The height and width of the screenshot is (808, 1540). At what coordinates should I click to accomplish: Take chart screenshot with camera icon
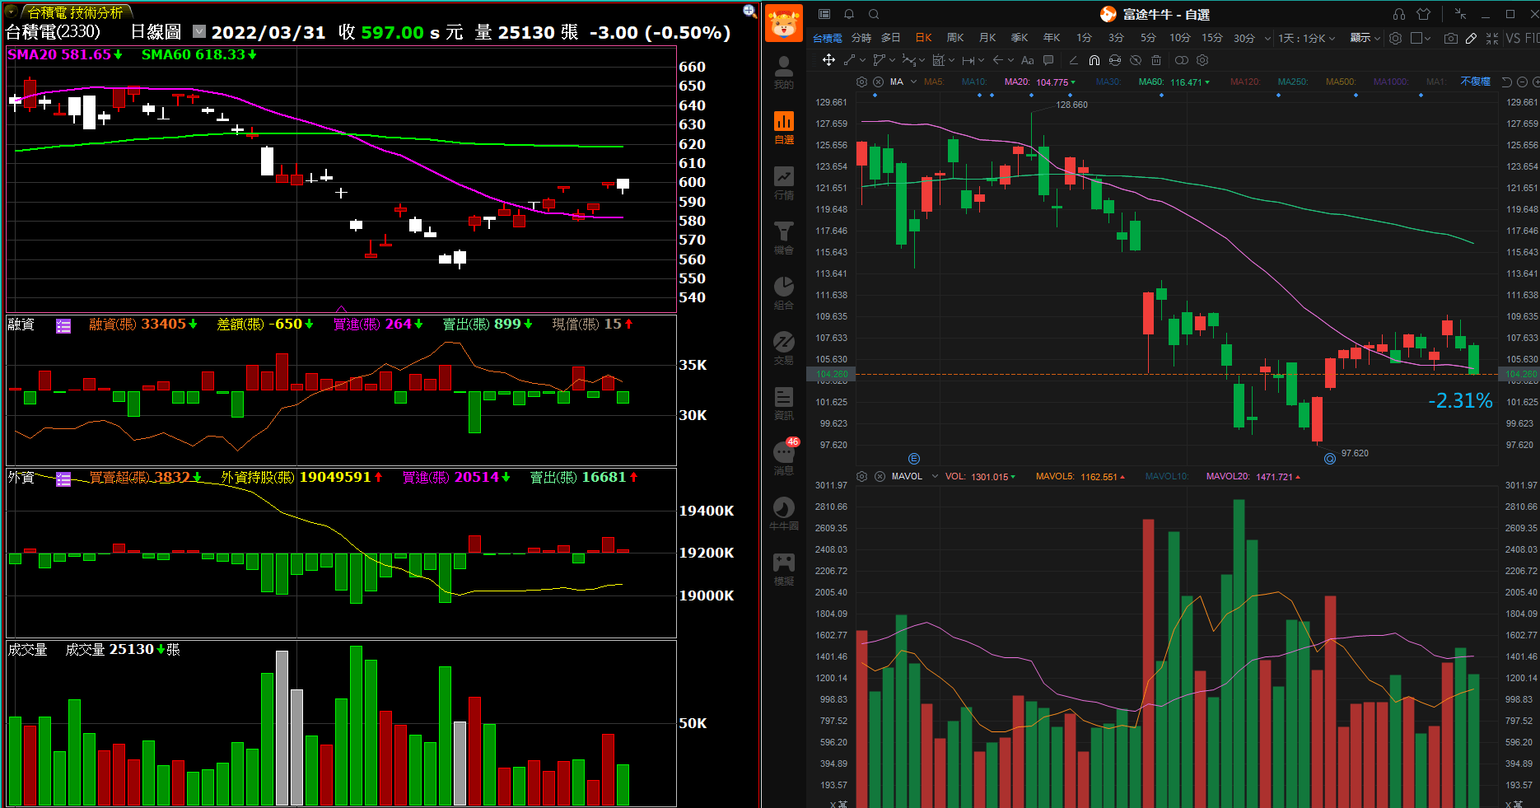click(1451, 38)
